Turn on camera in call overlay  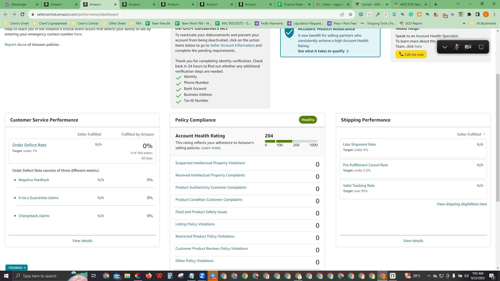point(468,47)
